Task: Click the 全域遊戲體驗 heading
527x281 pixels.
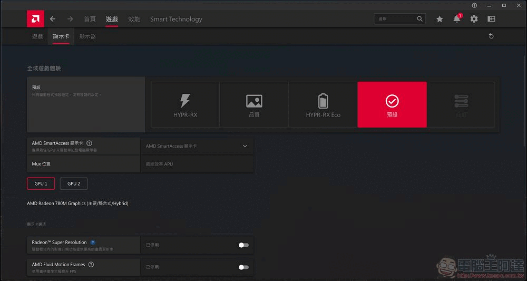Action: pyautogui.click(x=44, y=68)
